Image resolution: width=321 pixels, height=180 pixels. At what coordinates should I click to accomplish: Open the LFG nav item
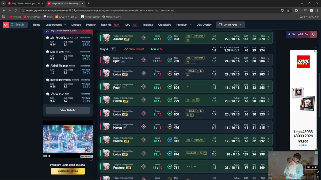(131, 25)
